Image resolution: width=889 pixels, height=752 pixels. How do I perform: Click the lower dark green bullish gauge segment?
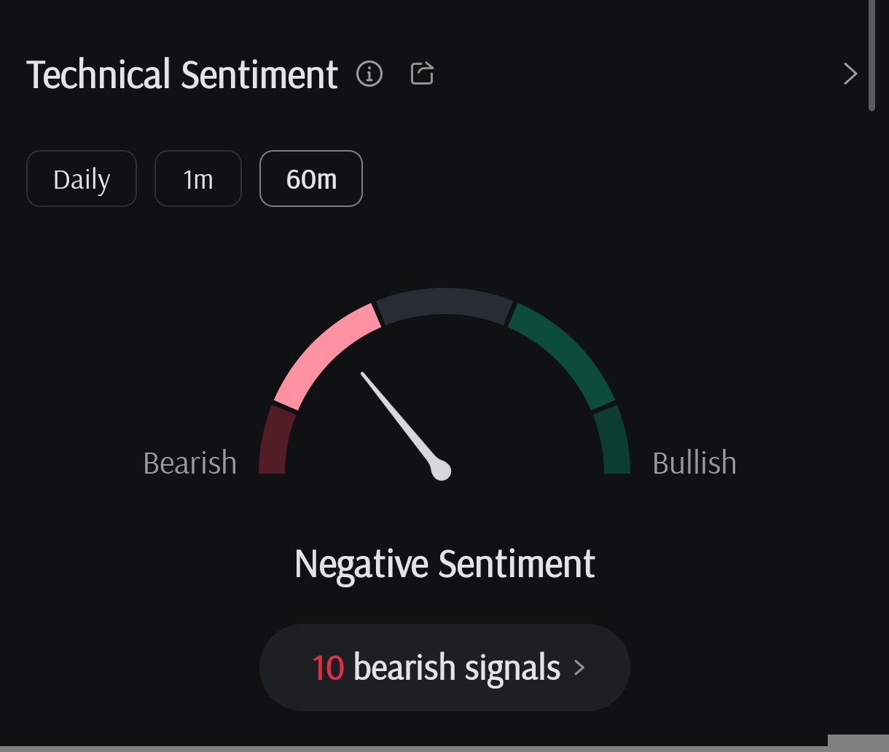pyautogui.click(x=614, y=442)
